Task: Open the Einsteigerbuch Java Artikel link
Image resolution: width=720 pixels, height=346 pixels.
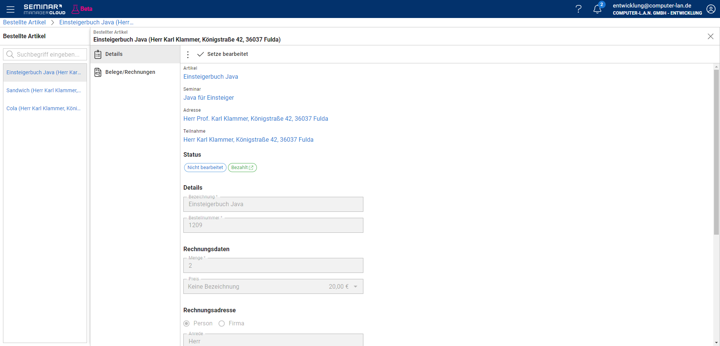Action: (x=211, y=76)
